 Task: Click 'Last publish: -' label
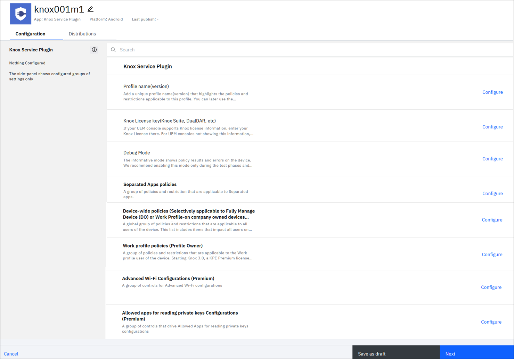point(145,19)
